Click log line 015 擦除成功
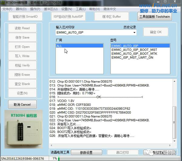182x161 pixels. pos(72,93)
